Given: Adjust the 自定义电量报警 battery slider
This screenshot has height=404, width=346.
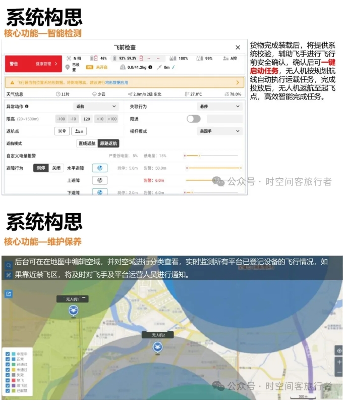Looking at the screenshot, I should pyautogui.click(x=211, y=156).
